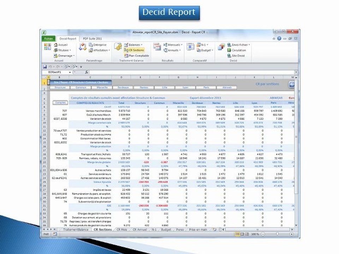Click the Comptes button in sheet

pos(60,103)
